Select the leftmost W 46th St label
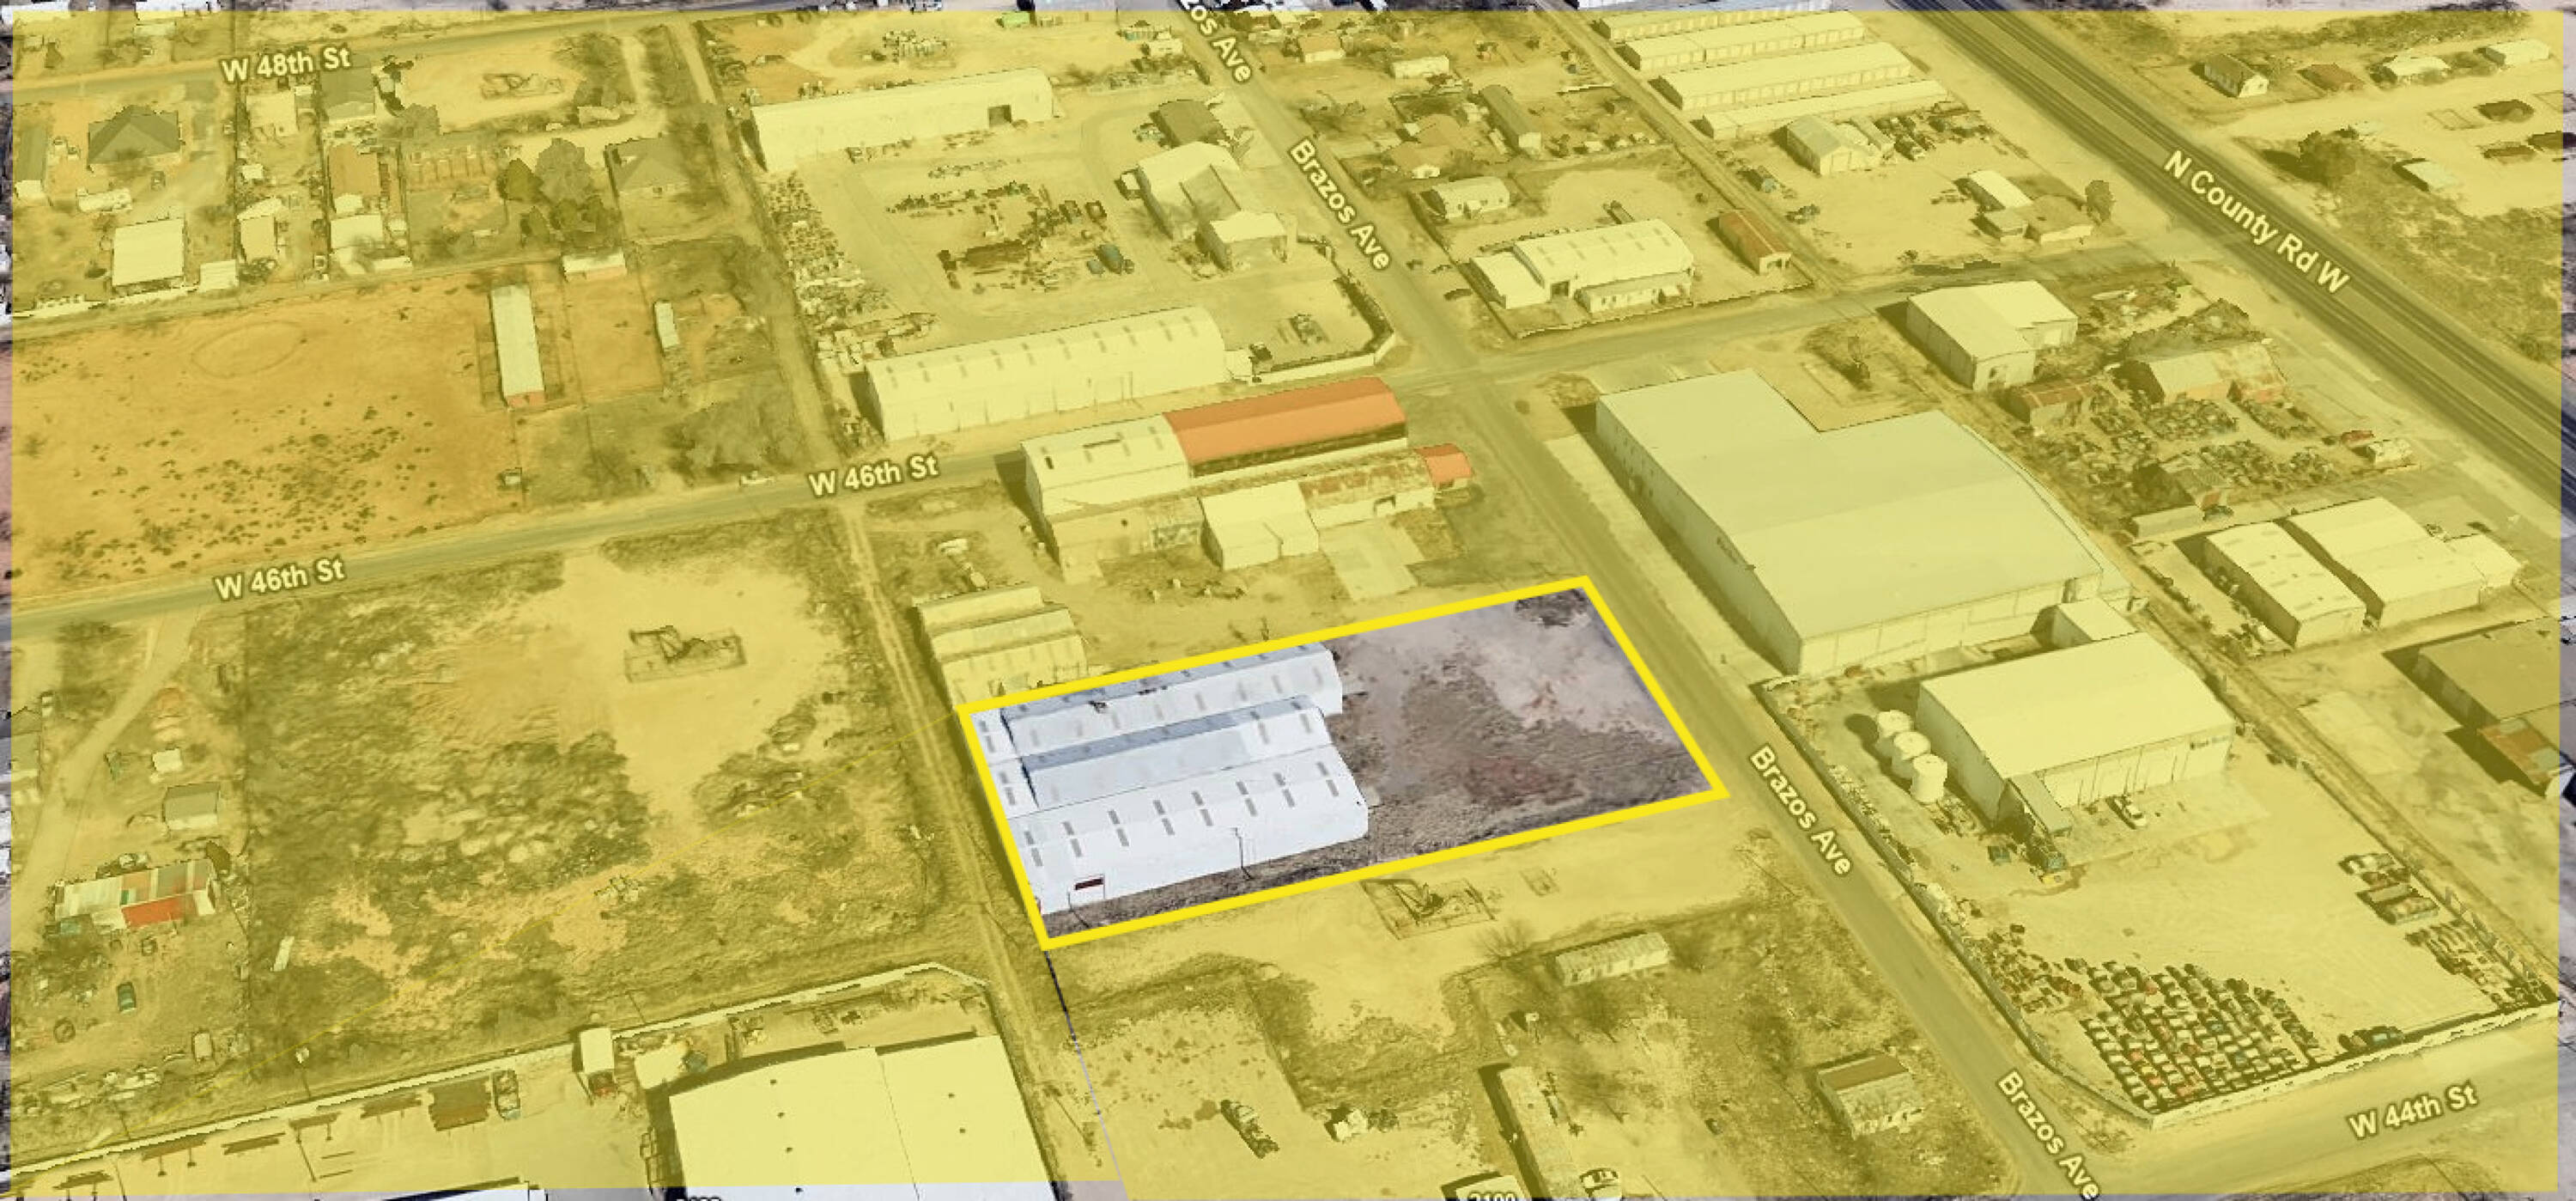 click(x=281, y=580)
